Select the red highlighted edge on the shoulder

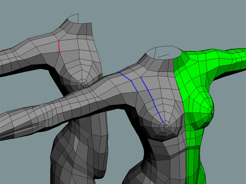[x=58, y=46]
